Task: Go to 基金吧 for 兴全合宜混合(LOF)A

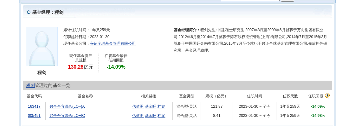Action: pos(150,106)
